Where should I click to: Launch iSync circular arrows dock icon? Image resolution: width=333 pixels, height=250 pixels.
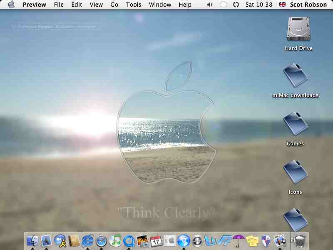coord(197,241)
